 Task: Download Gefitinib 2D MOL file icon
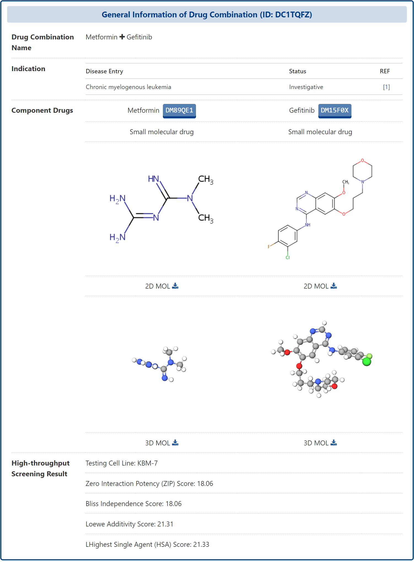pyautogui.click(x=334, y=286)
